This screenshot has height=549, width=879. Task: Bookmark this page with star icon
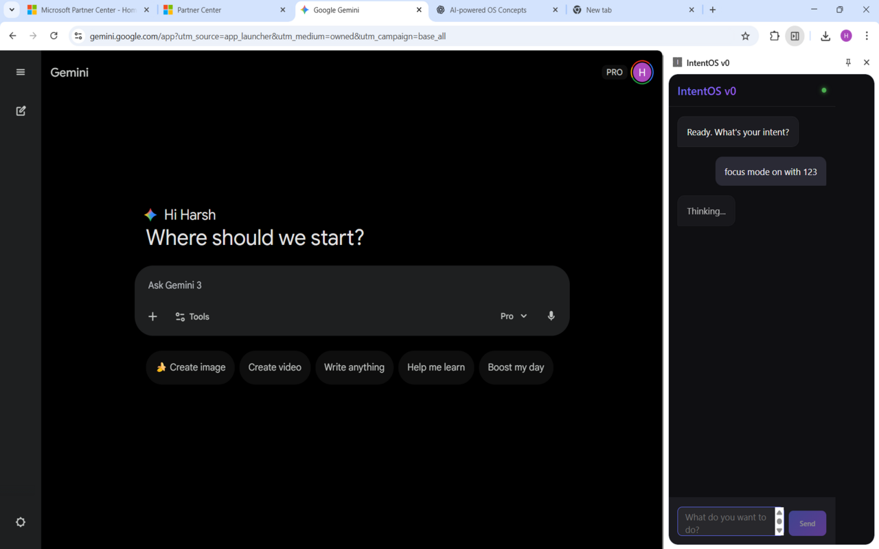pos(745,36)
